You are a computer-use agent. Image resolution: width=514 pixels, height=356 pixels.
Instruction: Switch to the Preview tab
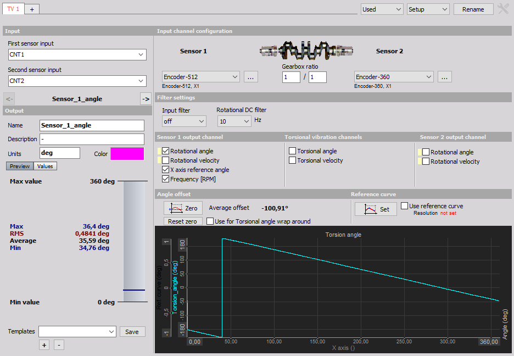tap(20, 166)
